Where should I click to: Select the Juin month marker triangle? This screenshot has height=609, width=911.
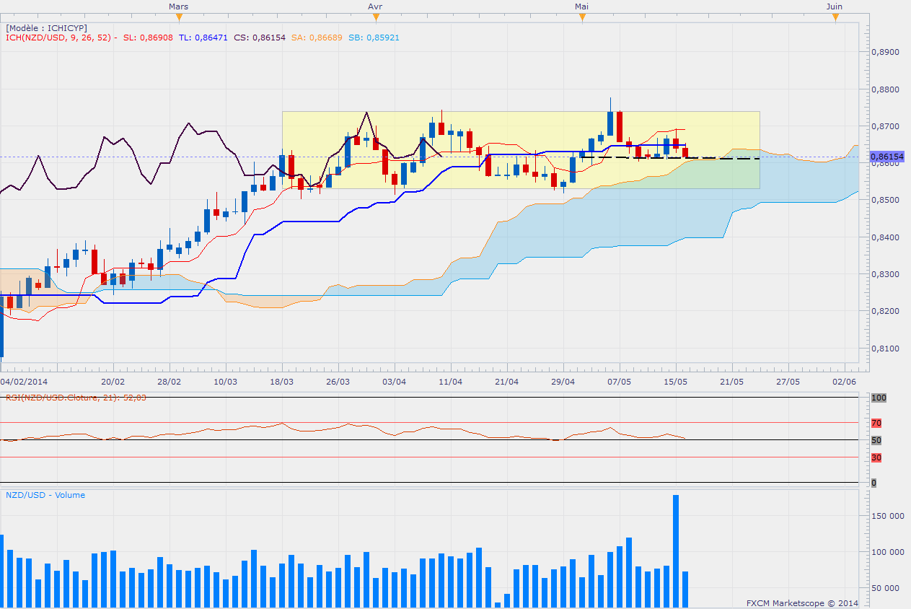coord(835,18)
